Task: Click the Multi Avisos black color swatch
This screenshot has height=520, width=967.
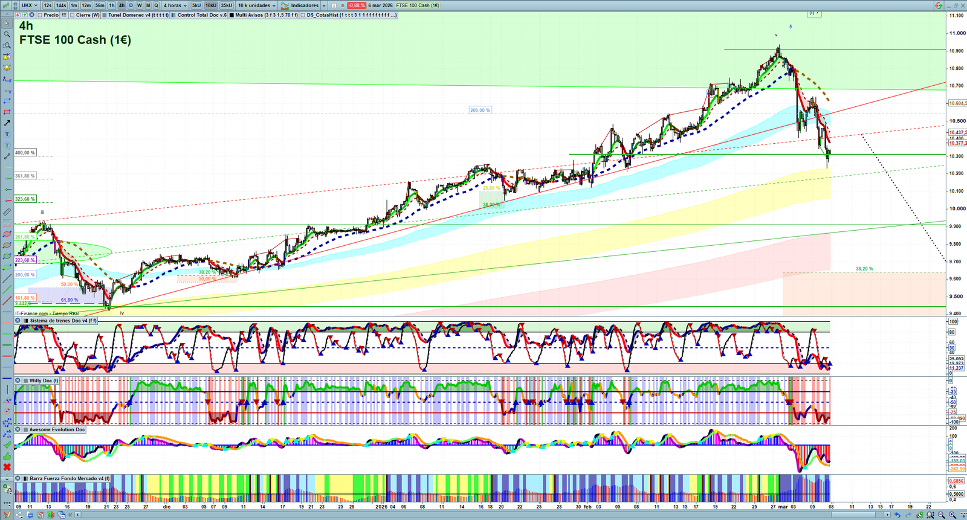Action: point(232,15)
